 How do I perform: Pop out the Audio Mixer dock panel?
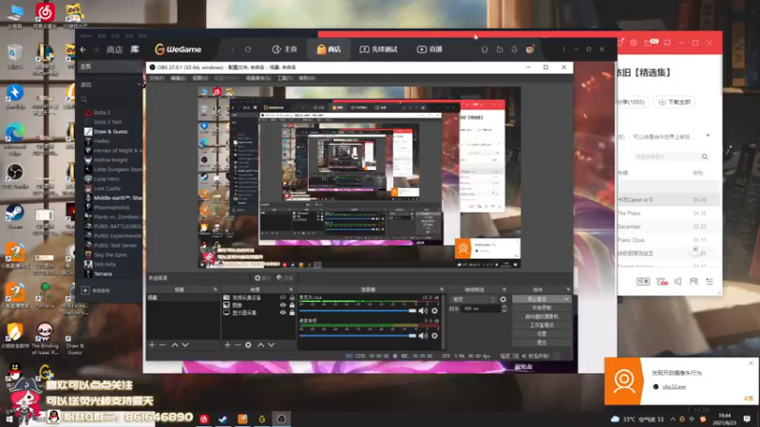pos(442,289)
